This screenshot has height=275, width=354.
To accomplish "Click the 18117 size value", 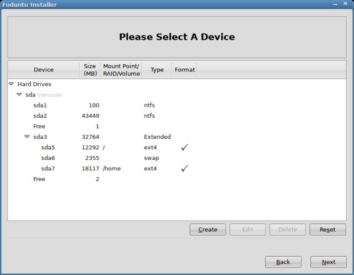I will [x=90, y=168].
